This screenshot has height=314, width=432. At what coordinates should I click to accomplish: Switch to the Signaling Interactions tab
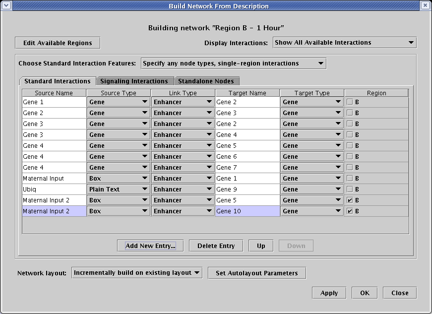point(134,81)
